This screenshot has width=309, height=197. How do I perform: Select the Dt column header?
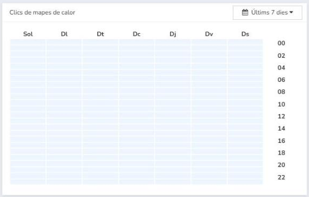(100, 34)
